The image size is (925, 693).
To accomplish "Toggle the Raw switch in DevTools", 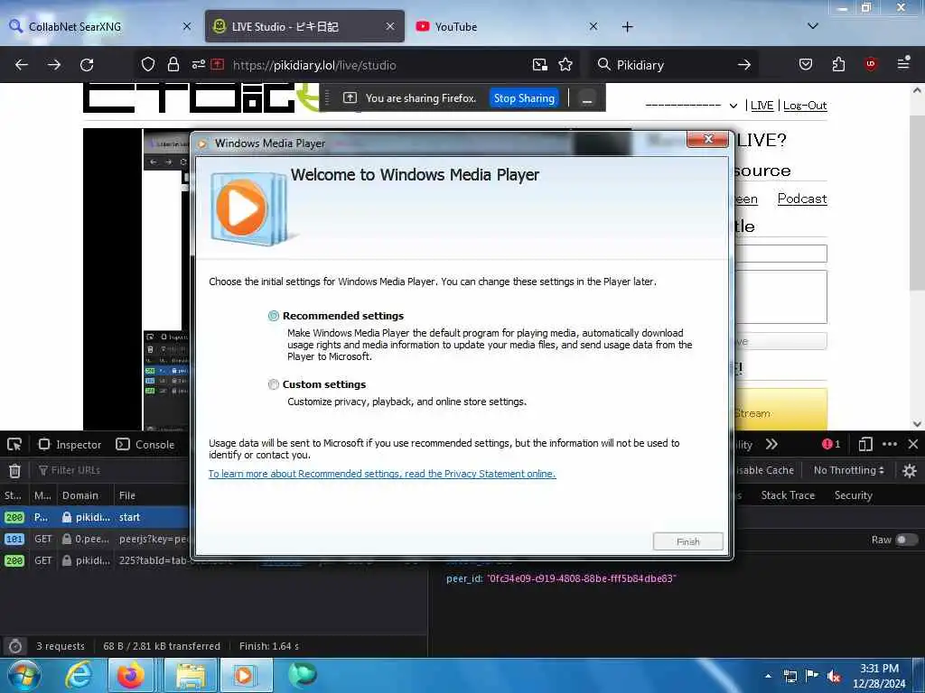I will pos(905,540).
